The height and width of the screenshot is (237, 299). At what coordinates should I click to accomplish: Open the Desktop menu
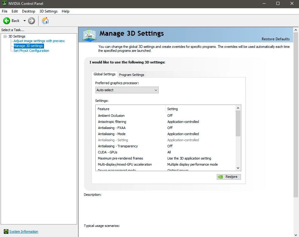click(x=29, y=11)
